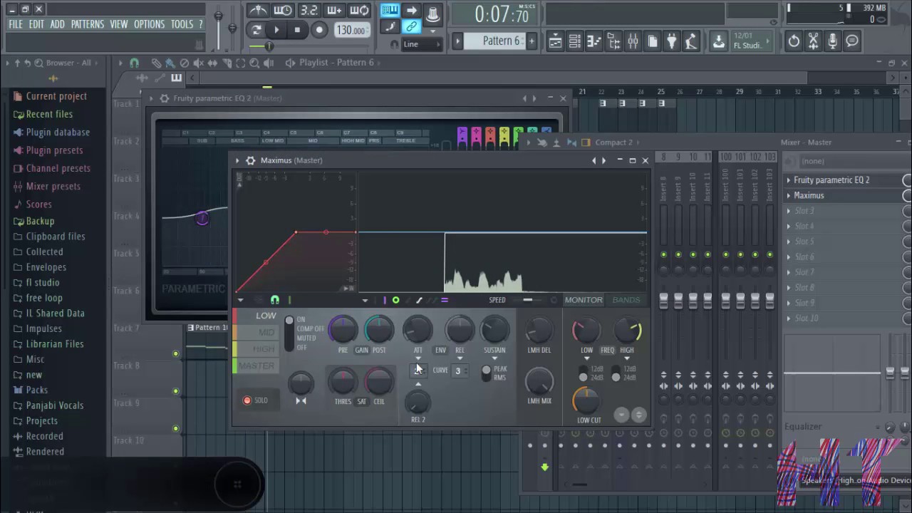912x513 pixels.
Task: Toggle wait for input before recording
Action: click(x=283, y=10)
